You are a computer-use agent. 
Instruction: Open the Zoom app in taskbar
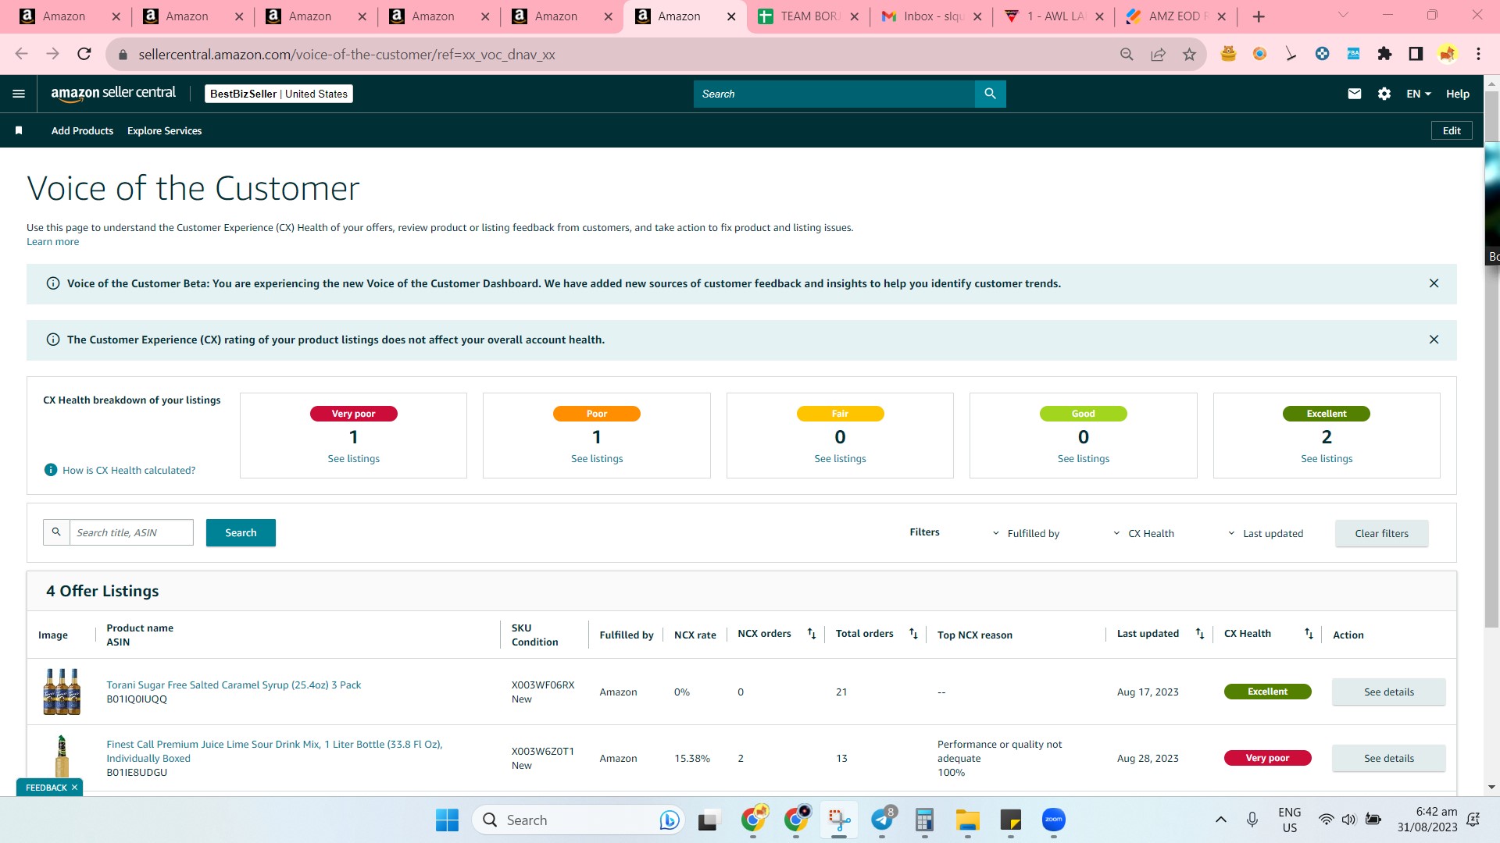point(1054,820)
